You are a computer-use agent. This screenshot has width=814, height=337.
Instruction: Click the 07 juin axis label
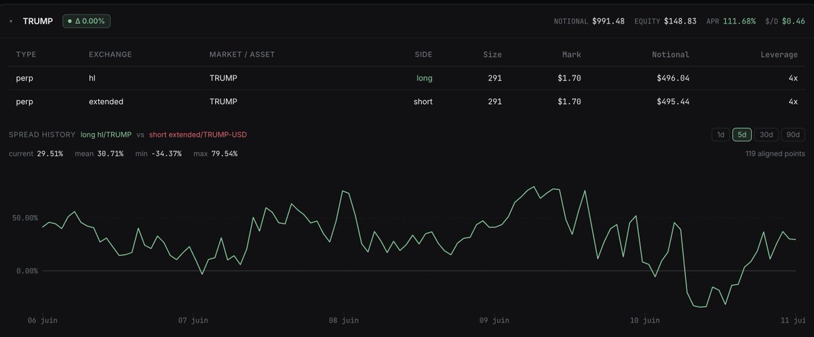coord(192,320)
